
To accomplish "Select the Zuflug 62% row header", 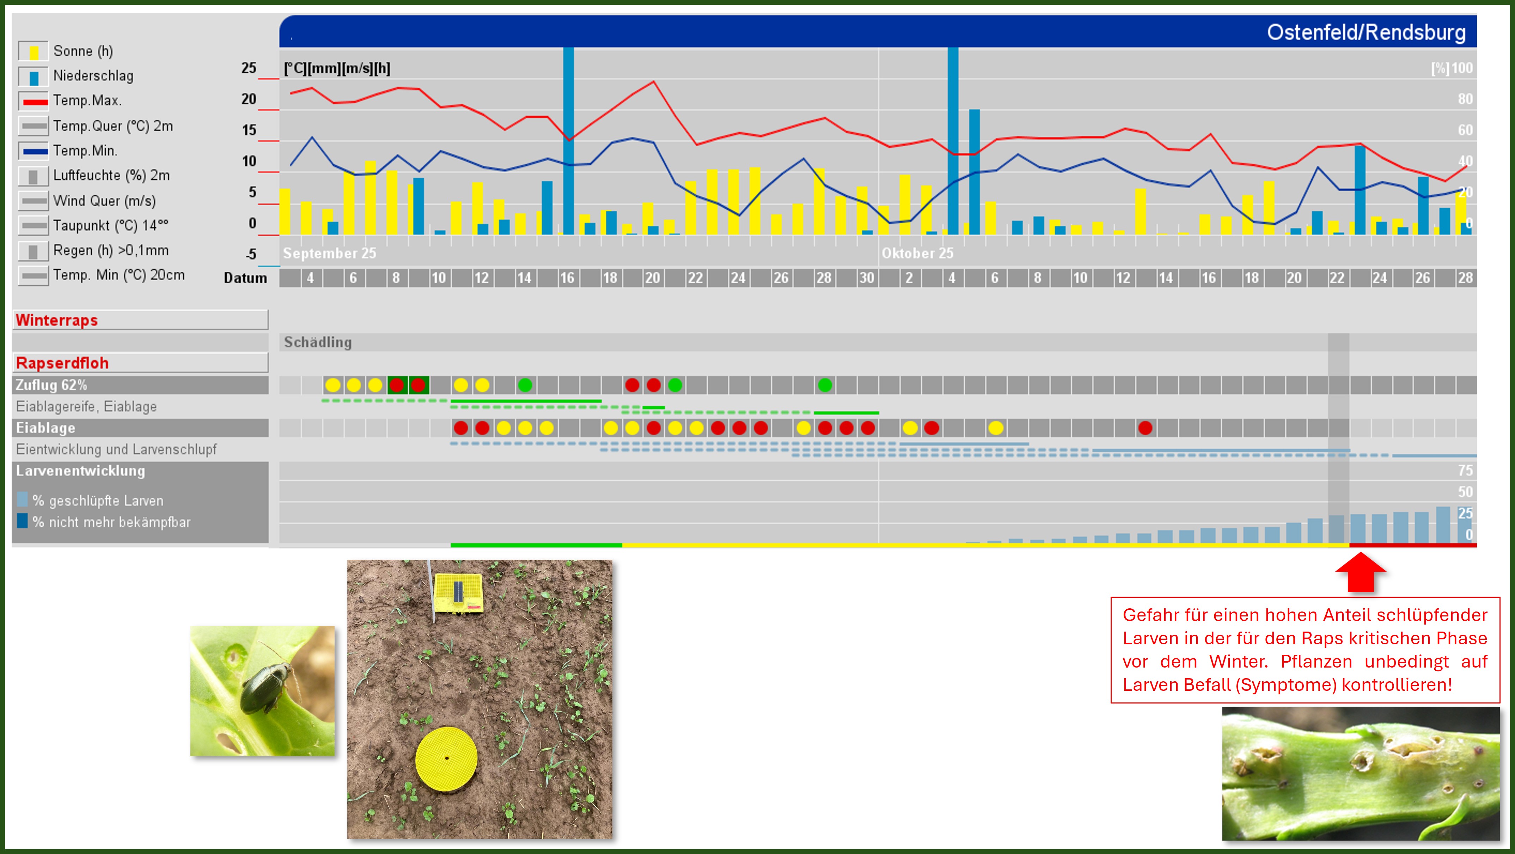I will click(140, 385).
